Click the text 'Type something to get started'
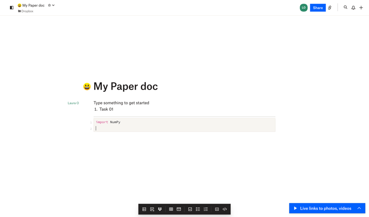Image resolution: width=369 pixels, height=217 pixels. (121, 102)
